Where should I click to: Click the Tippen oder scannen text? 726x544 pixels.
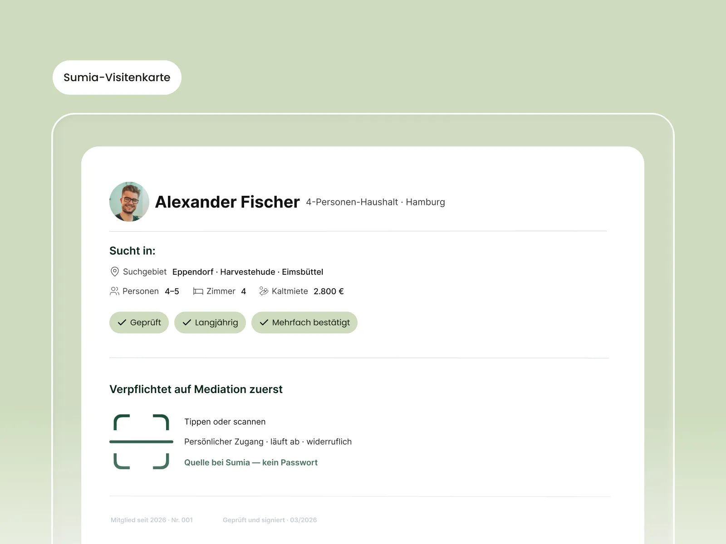[x=225, y=422]
